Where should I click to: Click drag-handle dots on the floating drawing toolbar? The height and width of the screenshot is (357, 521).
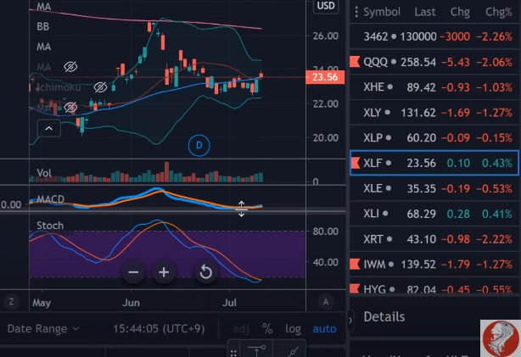pyautogui.click(x=233, y=353)
